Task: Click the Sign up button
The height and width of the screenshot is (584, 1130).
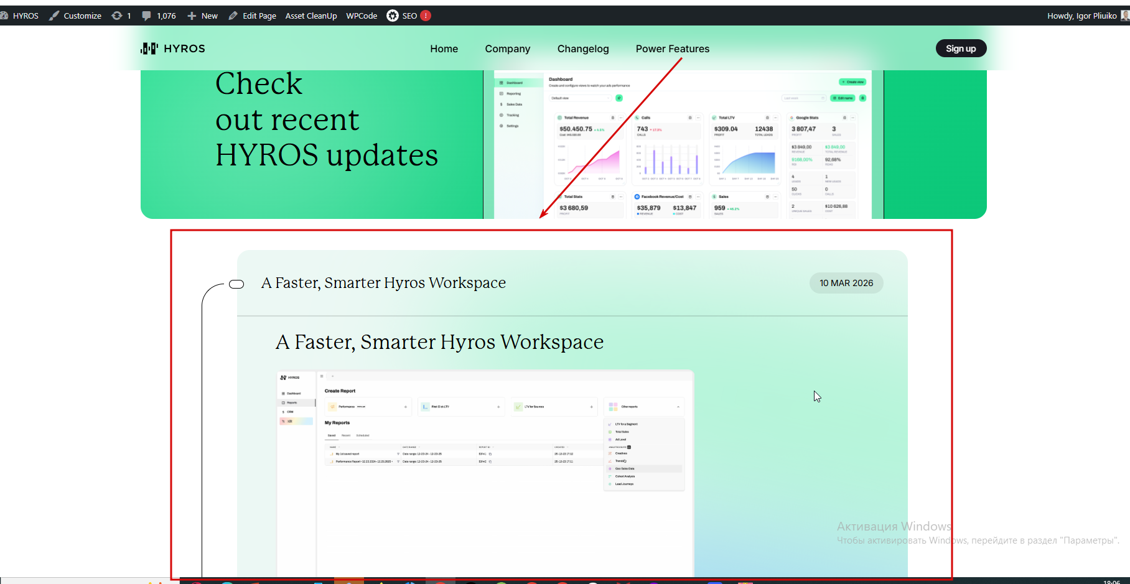Action: [961, 49]
